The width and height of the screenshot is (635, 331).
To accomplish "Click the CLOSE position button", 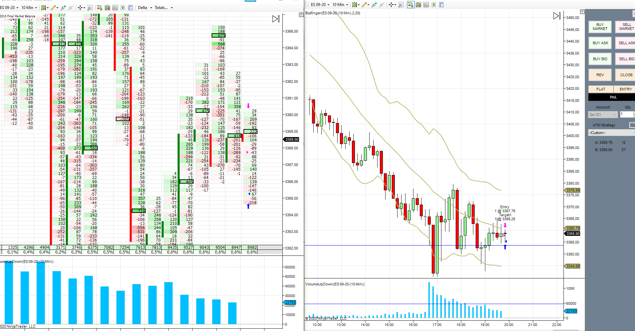I will pyautogui.click(x=626, y=75).
